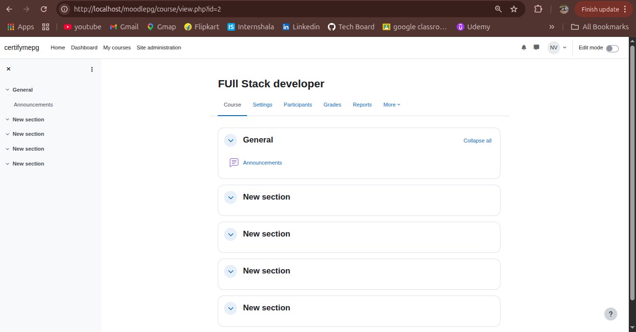Click the Announcements forum icon
636x332 pixels.
(234, 163)
